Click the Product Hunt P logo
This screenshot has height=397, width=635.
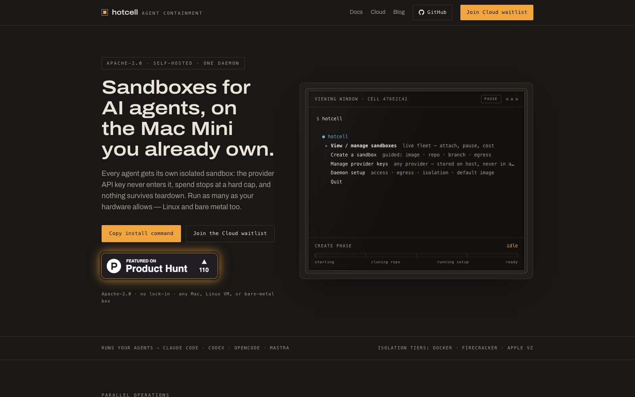[x=114, y=266]
